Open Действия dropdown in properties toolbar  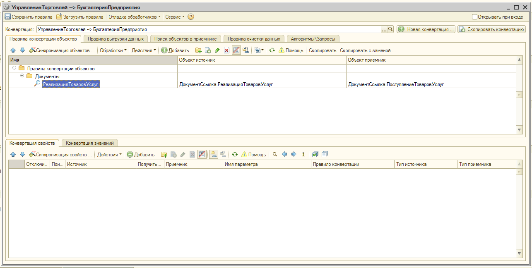109,154
